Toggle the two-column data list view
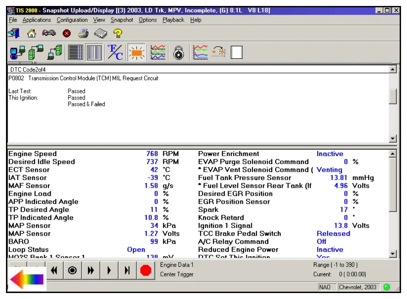 [94, 52]
